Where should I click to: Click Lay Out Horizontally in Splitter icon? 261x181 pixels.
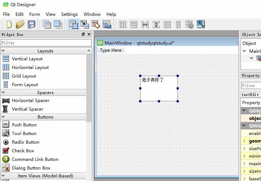(145, 24)
